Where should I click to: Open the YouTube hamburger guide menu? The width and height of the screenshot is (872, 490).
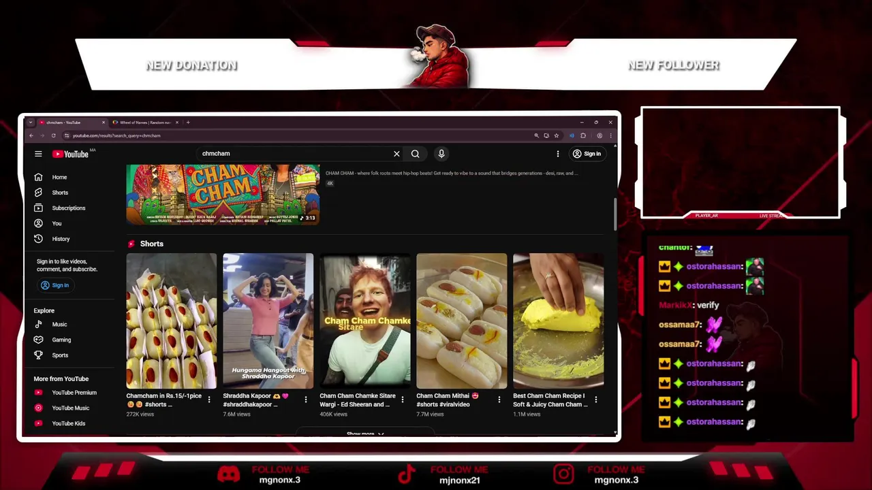38,154
